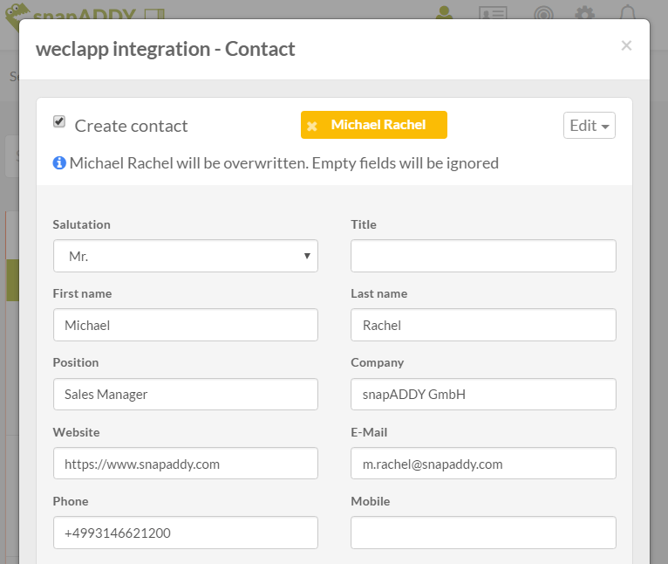Click the Last name field containing Rachel
The height and width of the screenshot is (564, 668).
point(483,325)
